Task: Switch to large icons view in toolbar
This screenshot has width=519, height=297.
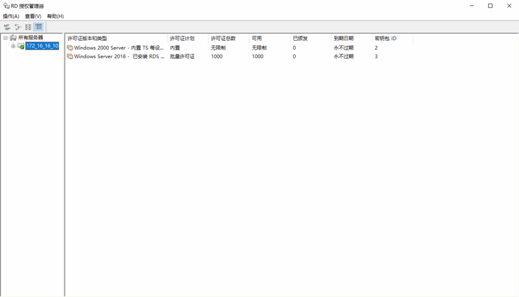Action: click(7, 27)
